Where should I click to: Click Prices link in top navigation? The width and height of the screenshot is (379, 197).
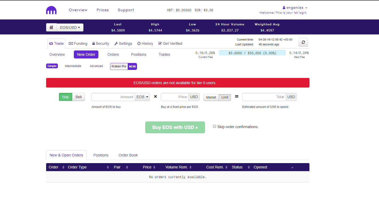click(x=103, y=10)
